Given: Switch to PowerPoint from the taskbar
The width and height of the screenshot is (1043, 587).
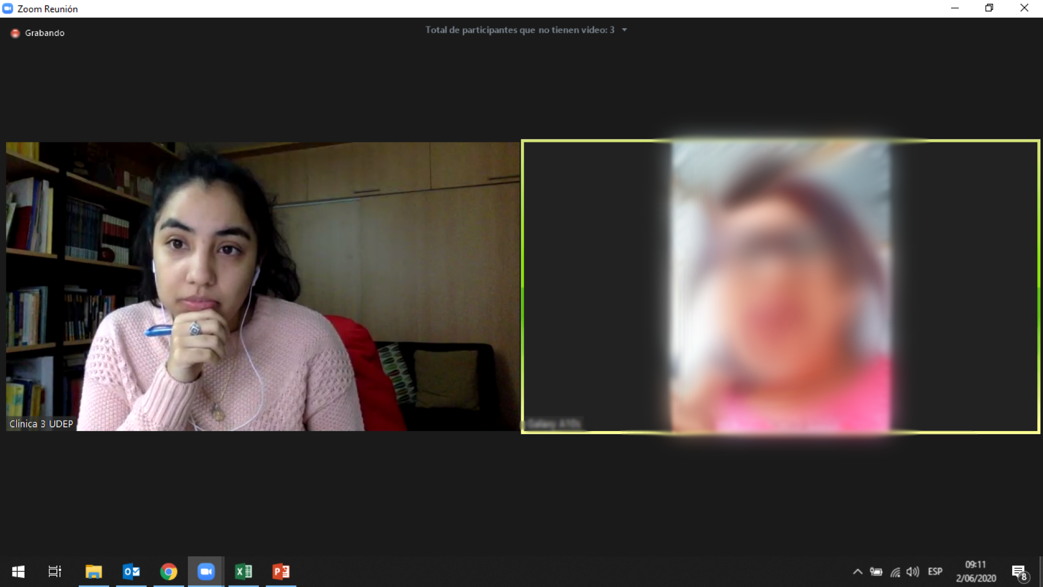Looking at the screenshot, I should pyautogui.click(x=281, y=571).
